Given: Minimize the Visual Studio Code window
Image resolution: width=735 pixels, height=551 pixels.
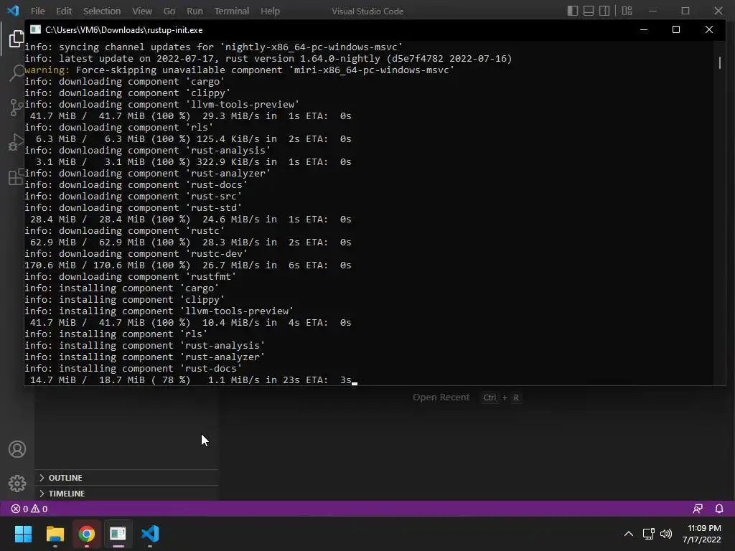Looking at the screenshot, I should click(x=652, y=11).
